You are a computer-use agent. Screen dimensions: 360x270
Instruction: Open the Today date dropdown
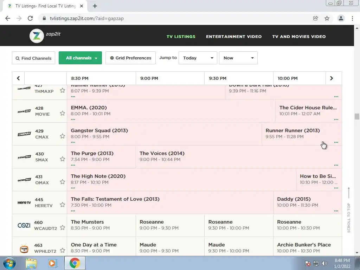(198, 58)
